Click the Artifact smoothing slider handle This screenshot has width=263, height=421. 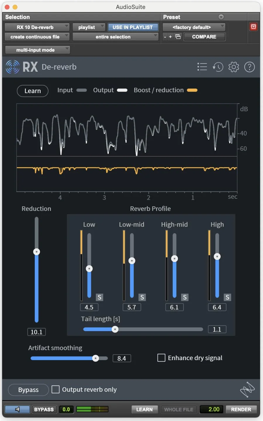click(x=96, y=358)
